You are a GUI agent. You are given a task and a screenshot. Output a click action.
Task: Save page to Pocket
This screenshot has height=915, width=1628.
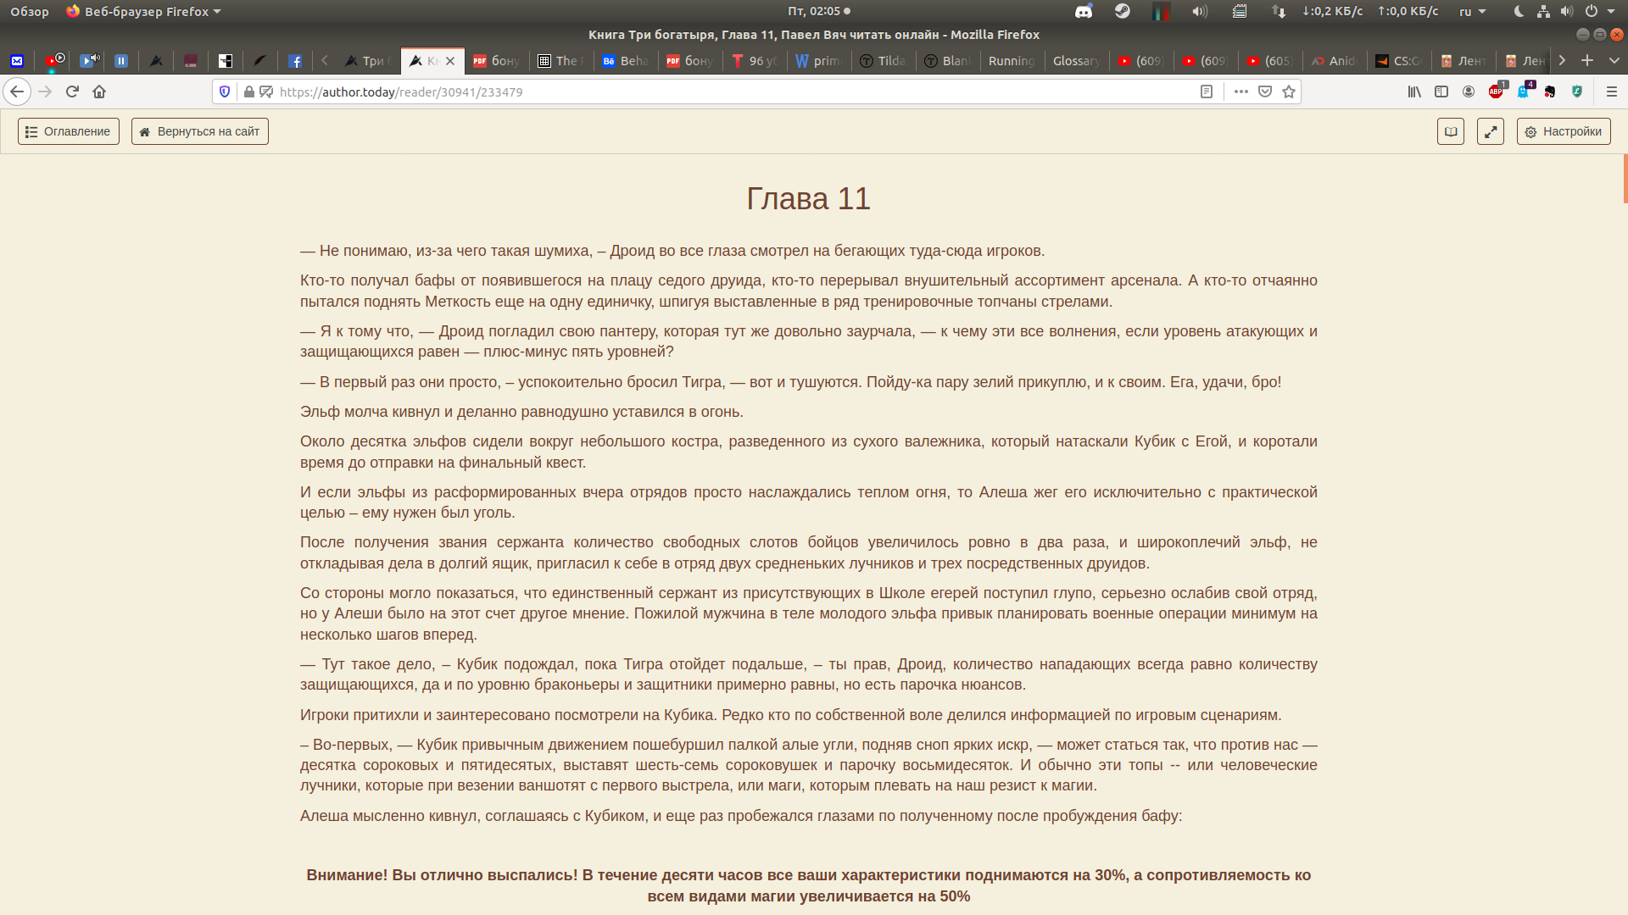pyautogui.click(x=1265, y=91)
